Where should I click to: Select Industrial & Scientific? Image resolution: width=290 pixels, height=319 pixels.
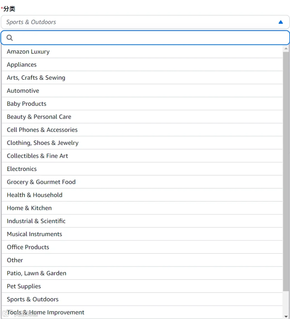point(142,221)
